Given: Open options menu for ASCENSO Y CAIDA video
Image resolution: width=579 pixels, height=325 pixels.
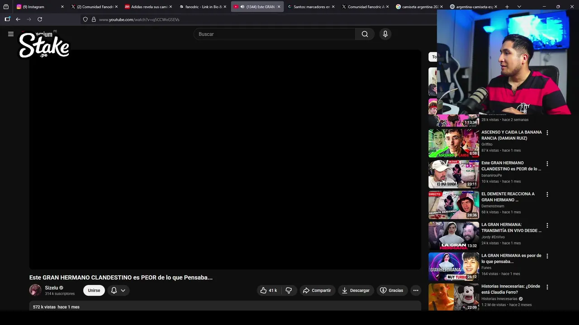Looking at the screenshot, I should [x=547, y=133].
